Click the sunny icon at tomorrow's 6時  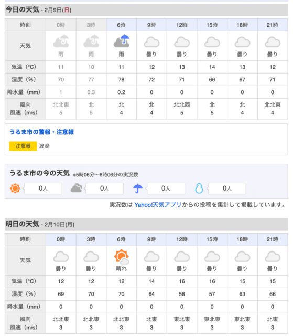click(122, 256)
